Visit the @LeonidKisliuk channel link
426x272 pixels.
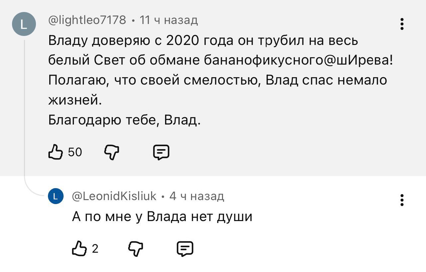click(x=114, y=196)
